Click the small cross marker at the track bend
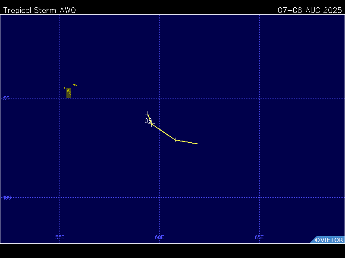 click(175, 140)
